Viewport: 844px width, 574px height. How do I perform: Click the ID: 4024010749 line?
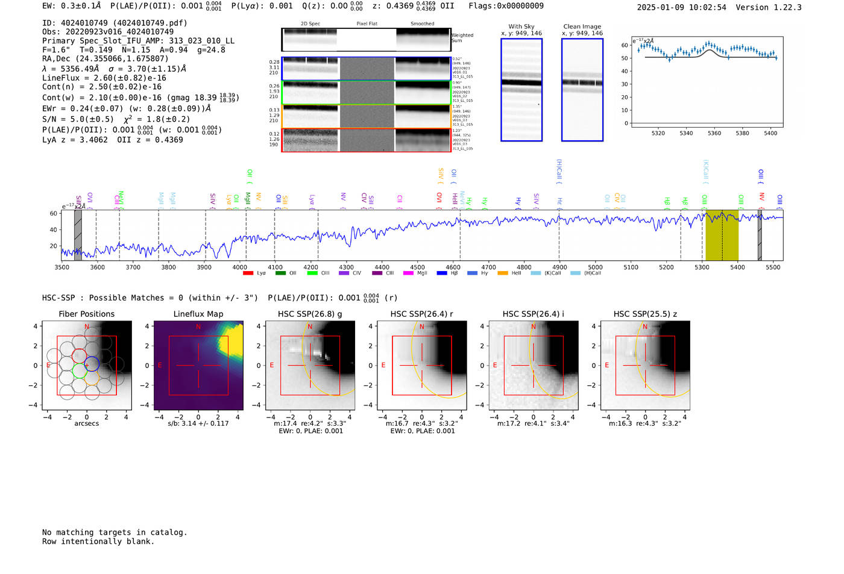(x=115, y=23)
